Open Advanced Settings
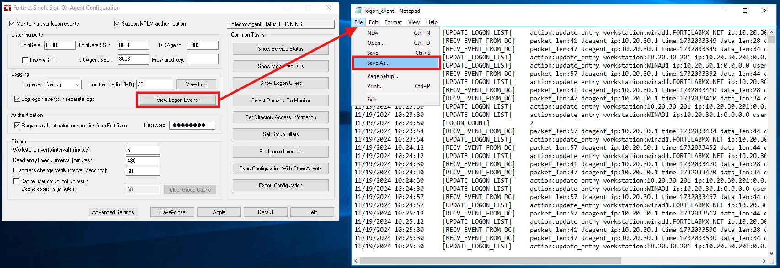The height and width of the screenshot is (268, 780). tap(113, 212)
